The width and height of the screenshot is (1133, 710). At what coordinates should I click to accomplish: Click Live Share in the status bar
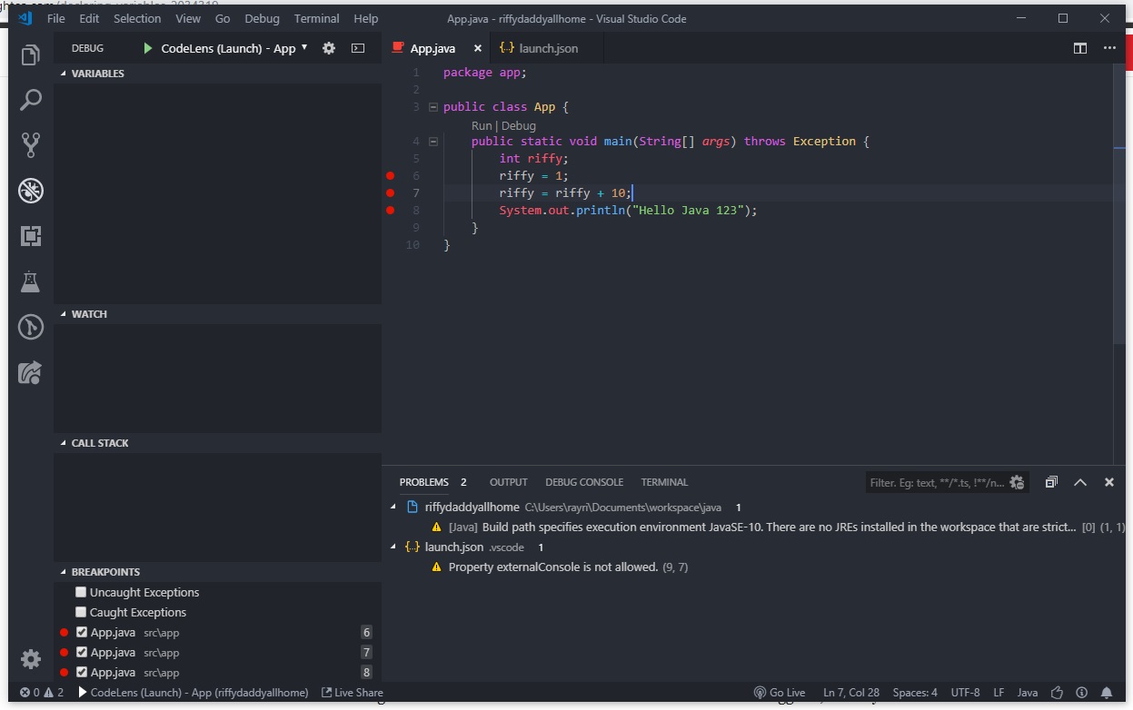click(x=353, y=692)
